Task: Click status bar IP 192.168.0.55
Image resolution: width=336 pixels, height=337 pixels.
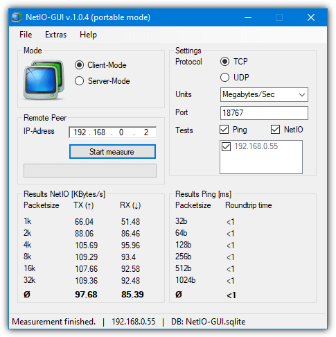Action: pyautogui.click(x=134, y=322)
